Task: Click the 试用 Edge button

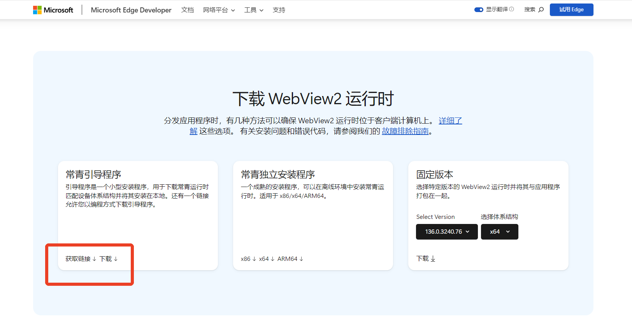Action: [x=571, y=10]
